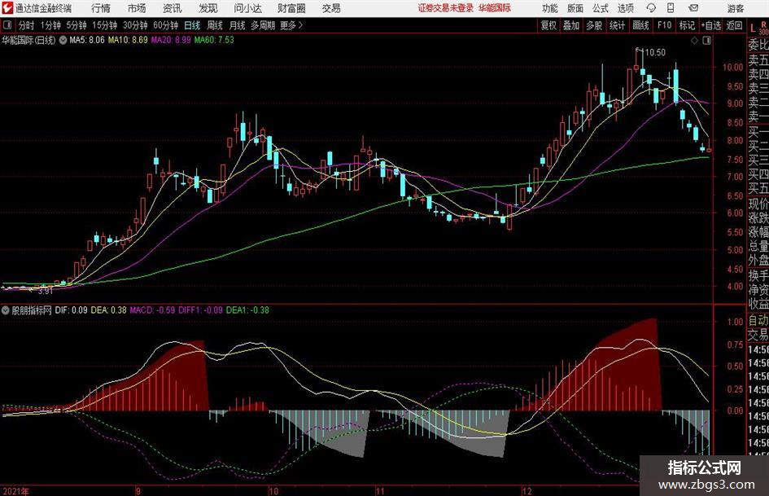Switch to the 月线 monthly tab
This screenshot has width=769, height=496.
pos(237,25)
